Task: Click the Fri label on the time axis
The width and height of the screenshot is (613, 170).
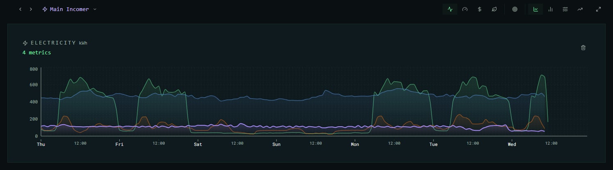Action: pos(119,144)
